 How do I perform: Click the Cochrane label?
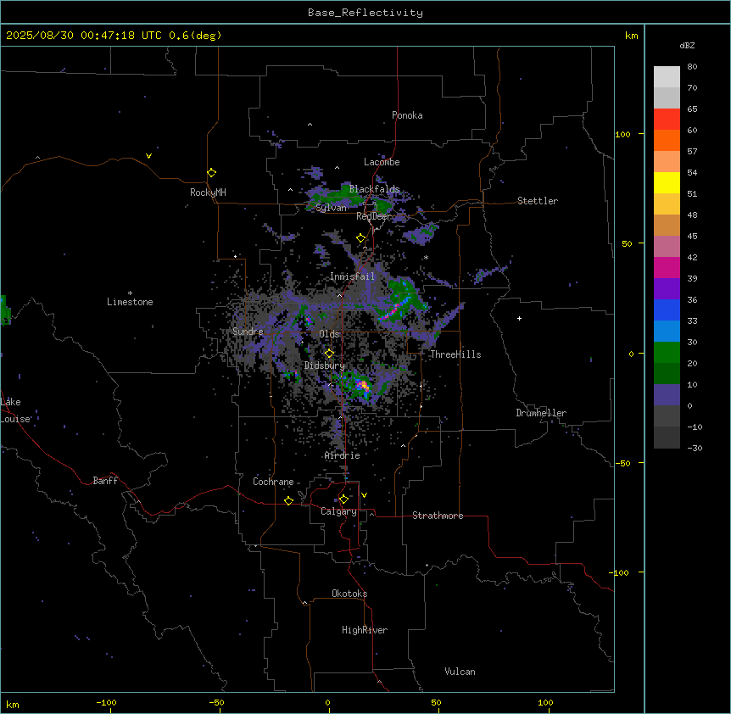pyautogui.click(x=273, y=482)
